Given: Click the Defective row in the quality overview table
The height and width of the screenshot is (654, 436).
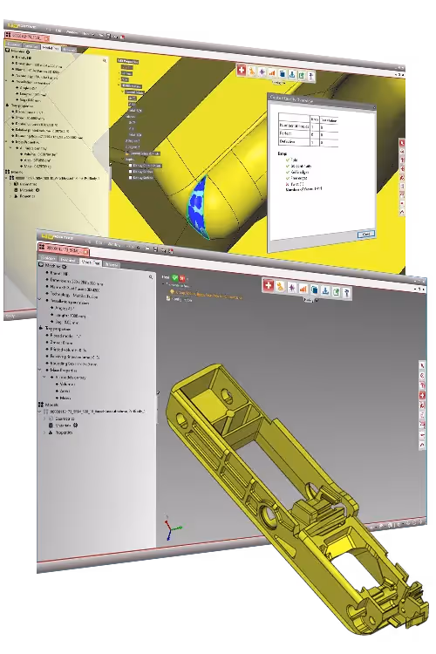Looking at the screenshot, I should pyautogui.click(x=308, y=142).
